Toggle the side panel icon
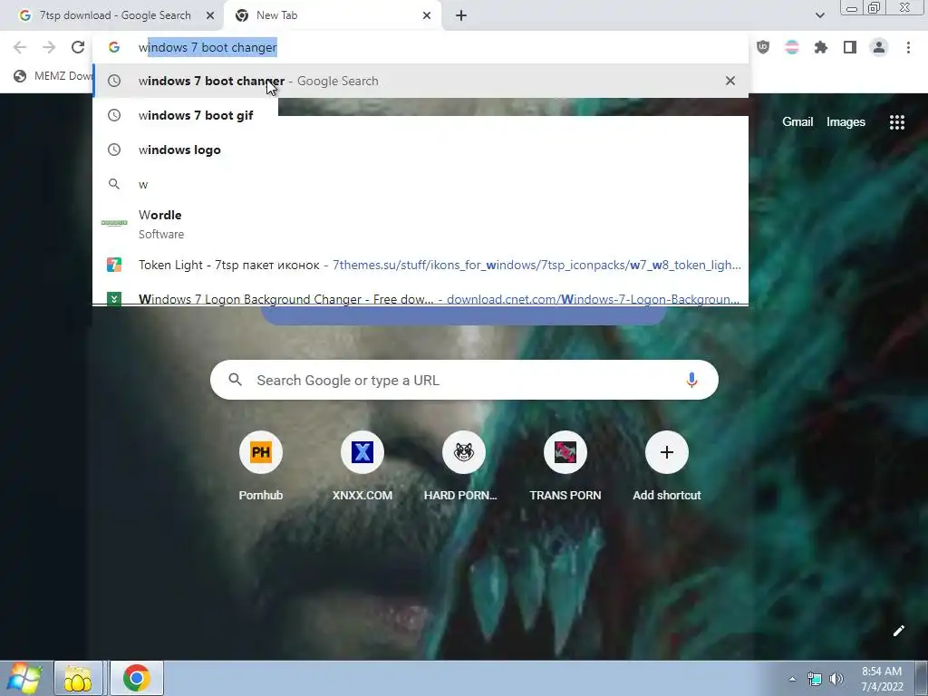Viewport: 928px width, 696px height. pyautogui.click(x=850, y=47)
